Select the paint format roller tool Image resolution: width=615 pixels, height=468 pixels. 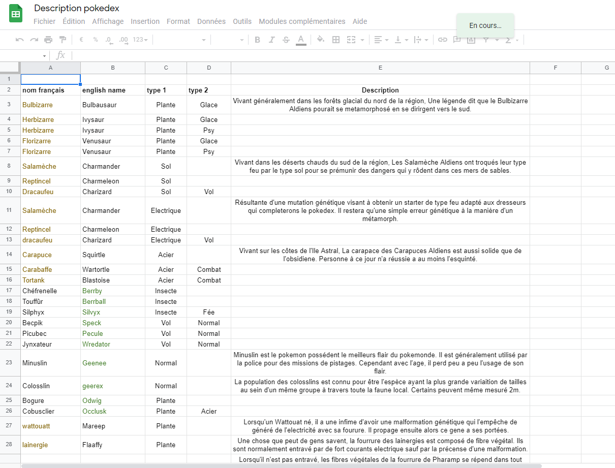[63, 40]
